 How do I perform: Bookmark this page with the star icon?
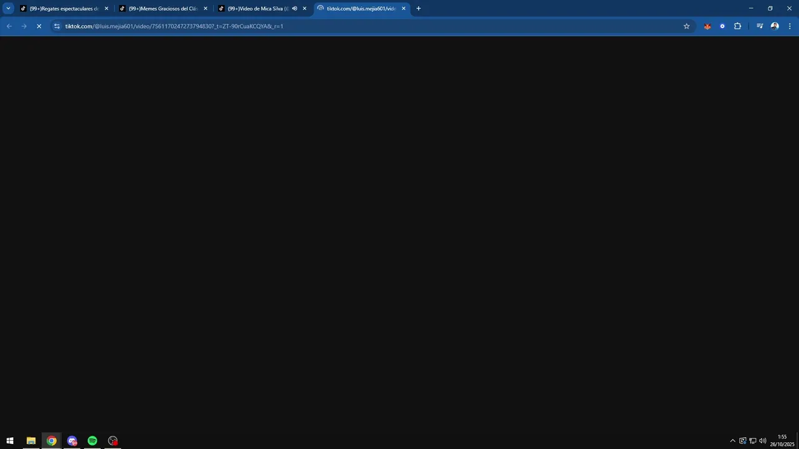pos(687,26)
